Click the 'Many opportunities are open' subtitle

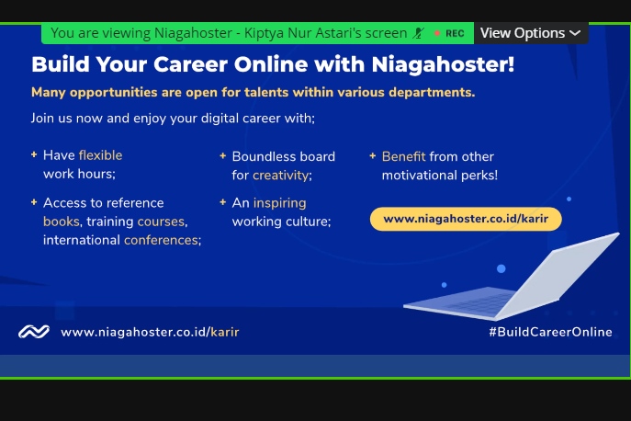[x=254, y=92]
